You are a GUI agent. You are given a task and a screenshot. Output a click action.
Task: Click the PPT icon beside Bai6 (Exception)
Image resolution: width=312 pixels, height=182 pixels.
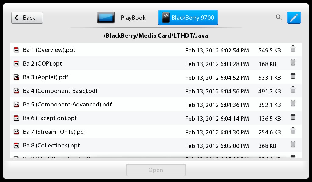click(x=16, y=118)
